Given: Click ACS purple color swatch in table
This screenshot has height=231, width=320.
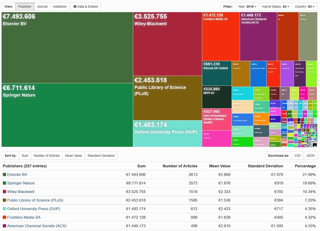Looking at the screenshot, I should [x=4, y=226].
